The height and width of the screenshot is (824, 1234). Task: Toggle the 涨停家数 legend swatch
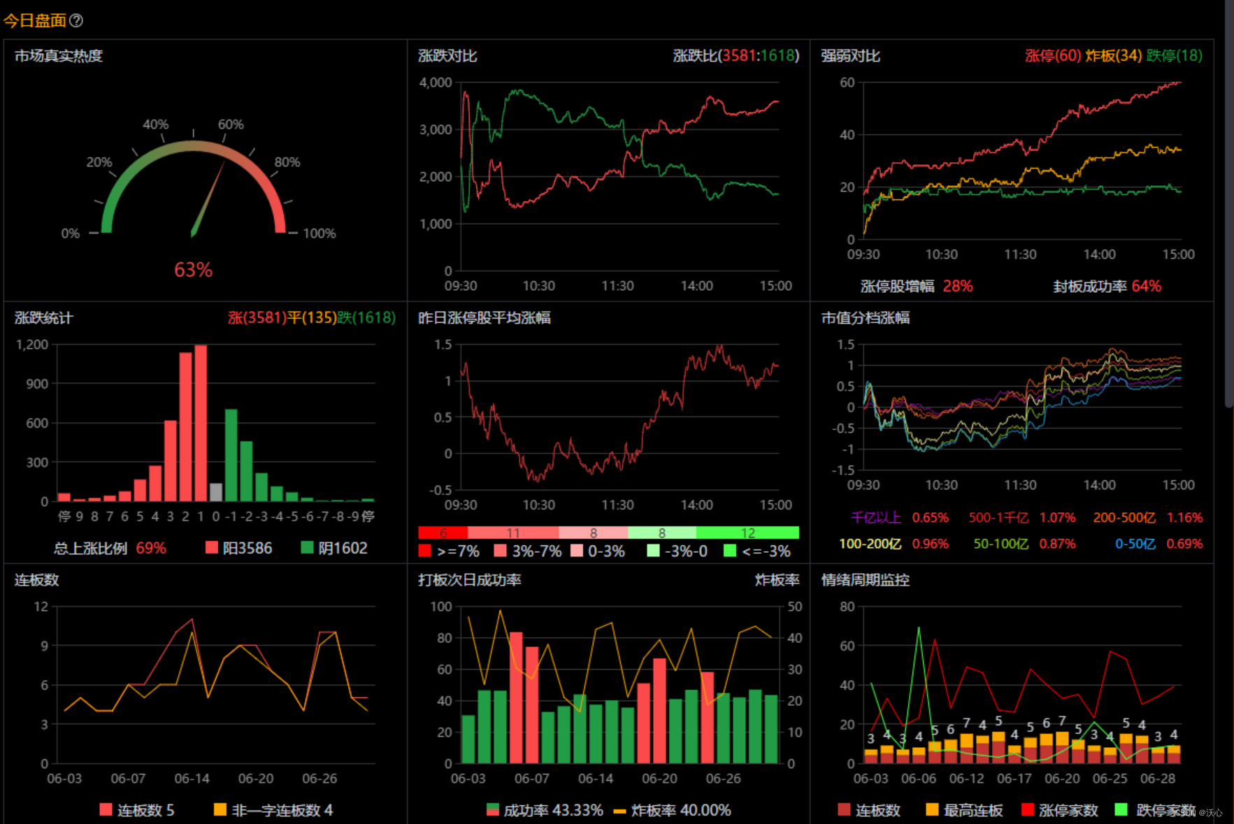1027,809
